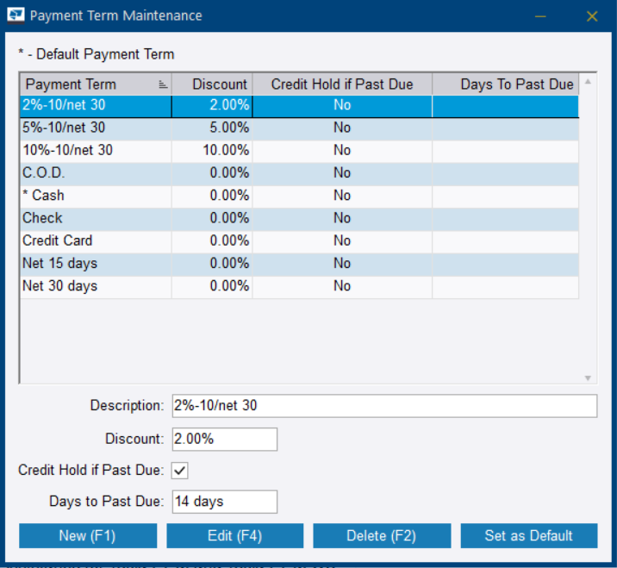Sort by the Discount column header
The height and width of the screenshot is (568, 617).
pyautogui.click(x=212, y=84)
